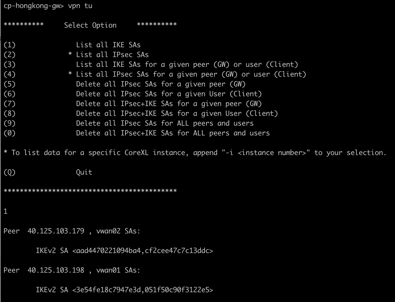Click the CoreXL instance note line
The image size is (395, 302).
(x=195, y=153)
